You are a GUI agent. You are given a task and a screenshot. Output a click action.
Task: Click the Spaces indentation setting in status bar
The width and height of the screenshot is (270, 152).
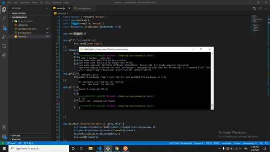pos(199,143)
